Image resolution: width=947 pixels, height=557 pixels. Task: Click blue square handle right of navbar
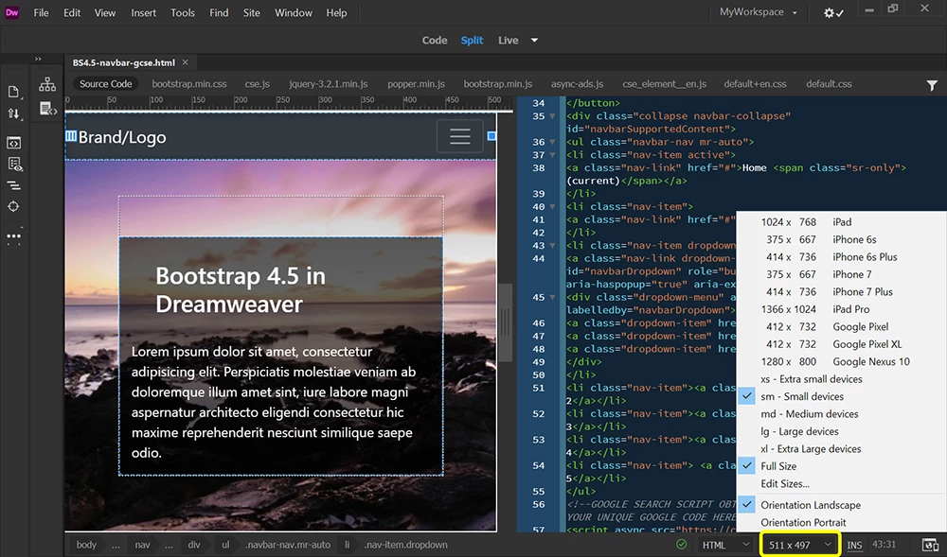pos(491,136)
